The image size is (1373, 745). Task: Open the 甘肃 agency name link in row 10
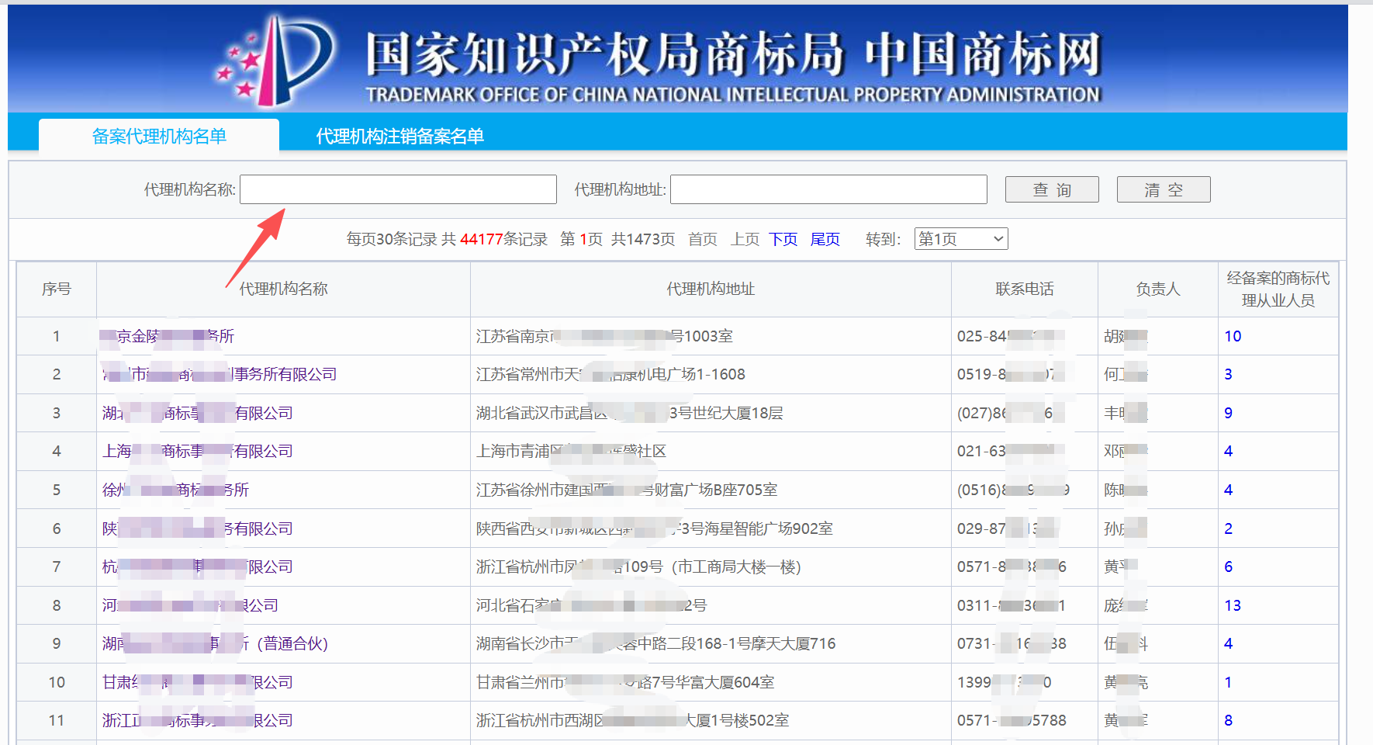tap(198, 682)
